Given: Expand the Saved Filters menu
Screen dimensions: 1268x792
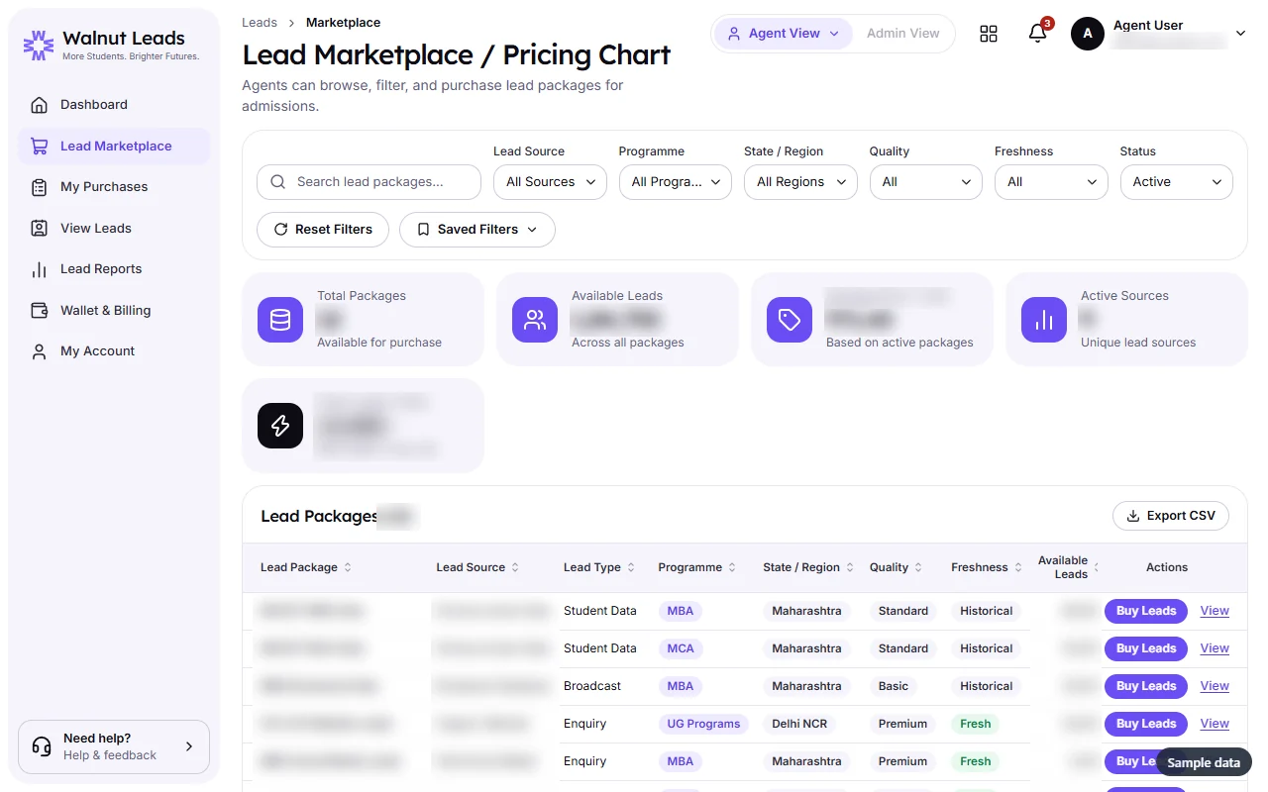Looking at the screenshot, I should [477, 230].
